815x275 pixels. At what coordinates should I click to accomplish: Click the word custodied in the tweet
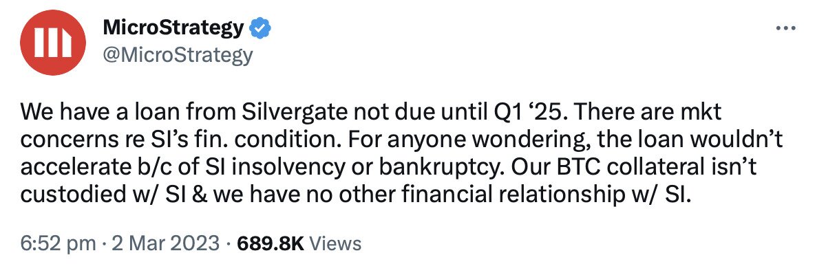point(71,195)
